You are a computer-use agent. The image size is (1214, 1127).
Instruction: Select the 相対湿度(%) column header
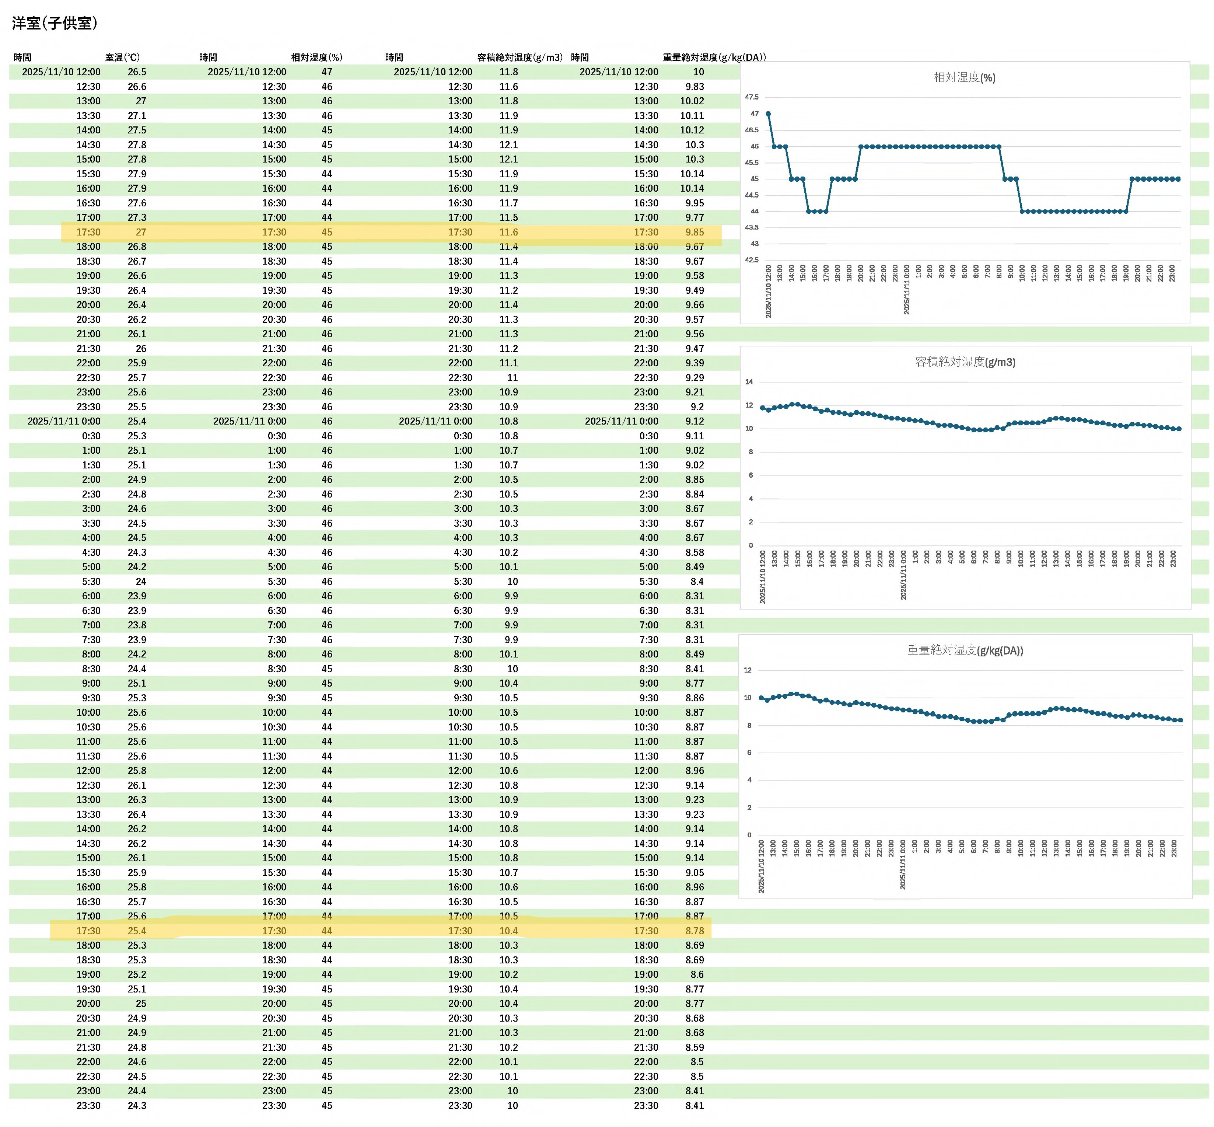coord(316,57)
